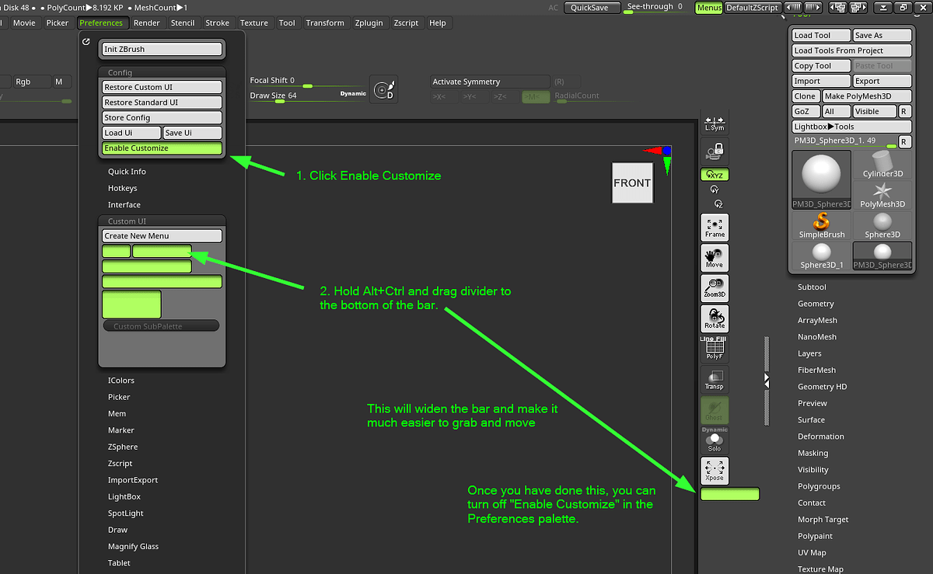Expand the Quick Info section
This screenshot has width=933, height=574.
pyautogui.click(x=127, y=172)
